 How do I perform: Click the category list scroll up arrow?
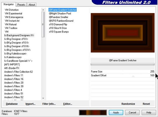[x=43, y=10]
